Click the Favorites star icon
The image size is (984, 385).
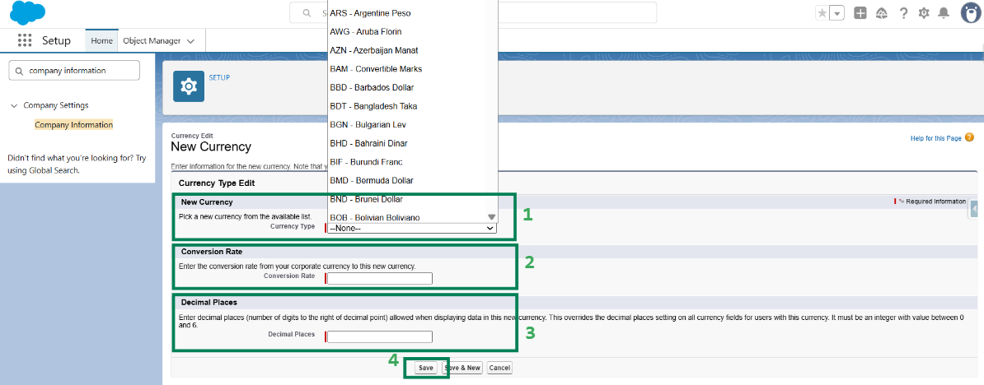822,13
